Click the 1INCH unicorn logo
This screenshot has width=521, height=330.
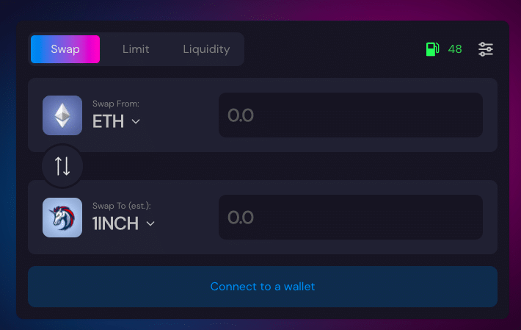(x=62, y=218)
